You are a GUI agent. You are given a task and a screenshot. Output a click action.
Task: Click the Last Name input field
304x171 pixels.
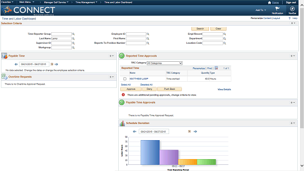pyautogui.click(x=61, y=38)
